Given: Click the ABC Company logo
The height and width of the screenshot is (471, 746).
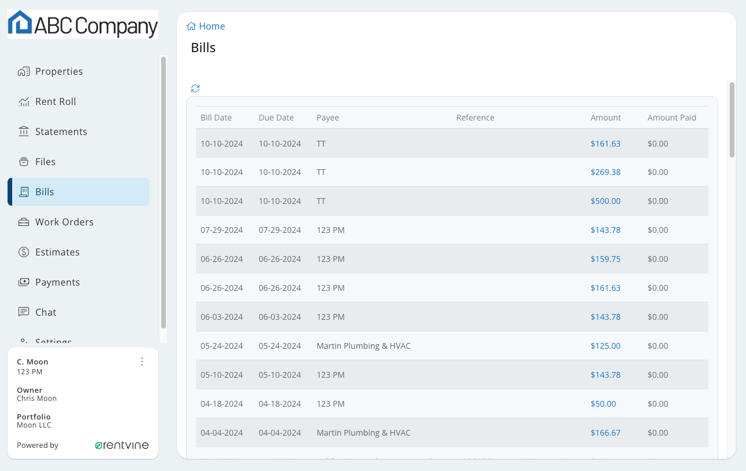Looking at the screenshot, I should 83,24.
